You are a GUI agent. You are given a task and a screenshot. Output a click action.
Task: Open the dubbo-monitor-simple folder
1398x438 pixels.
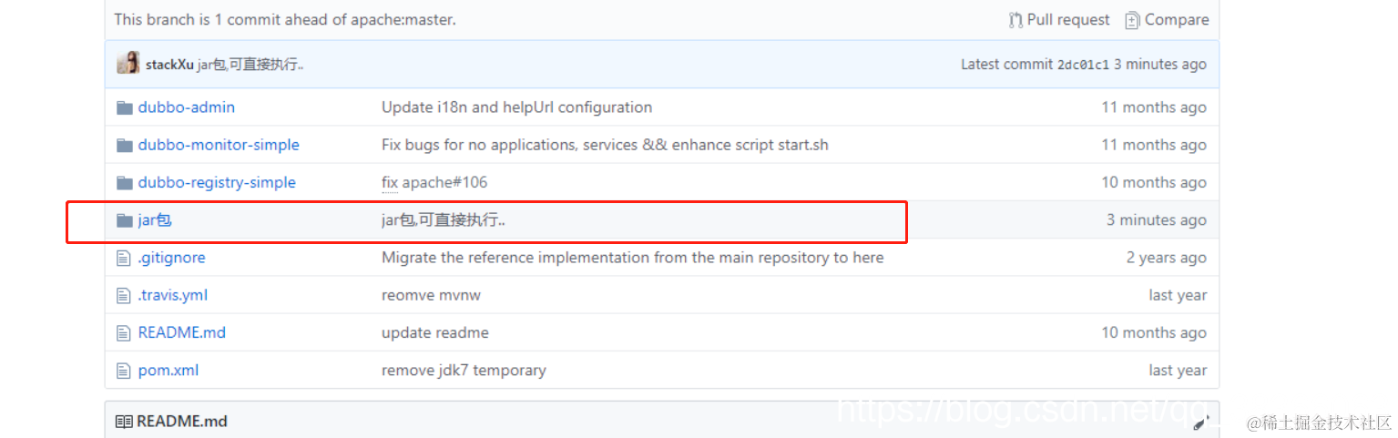coord(219,145)
